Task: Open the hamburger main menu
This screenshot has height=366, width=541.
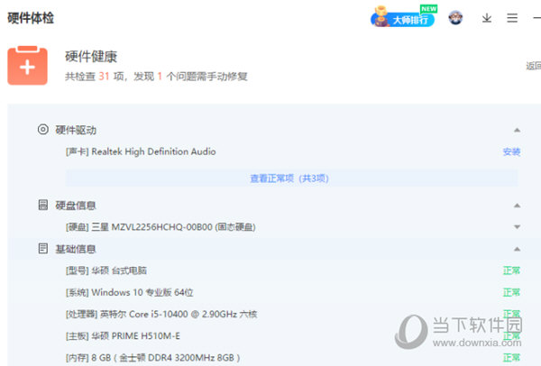Action: (512, 18)
